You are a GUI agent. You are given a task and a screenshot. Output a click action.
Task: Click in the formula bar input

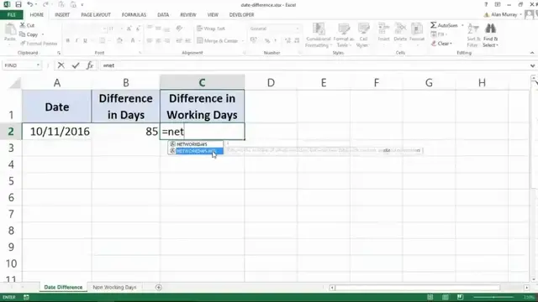coord(314,65)
